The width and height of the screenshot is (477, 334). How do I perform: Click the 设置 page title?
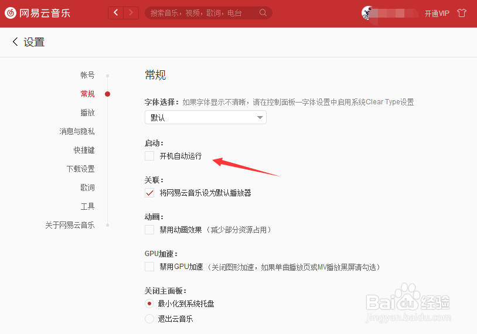34,42
